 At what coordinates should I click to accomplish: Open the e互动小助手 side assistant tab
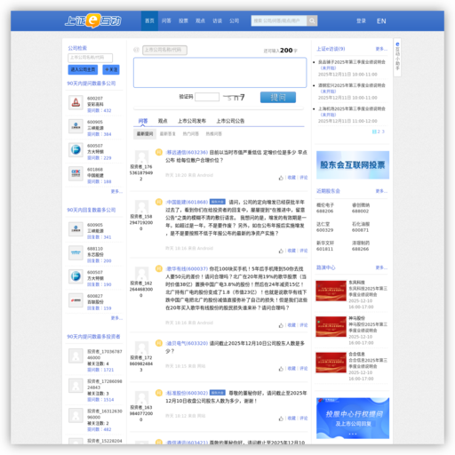[x=397, y=57]
